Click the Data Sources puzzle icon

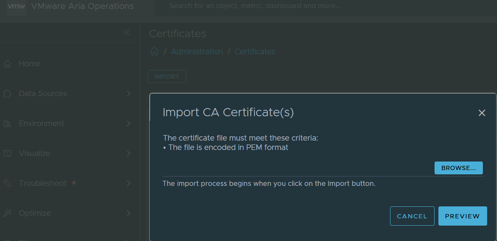[7, 94]
